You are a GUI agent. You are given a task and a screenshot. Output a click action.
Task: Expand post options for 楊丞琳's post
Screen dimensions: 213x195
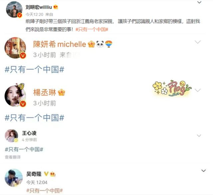[x=198, y=90]
